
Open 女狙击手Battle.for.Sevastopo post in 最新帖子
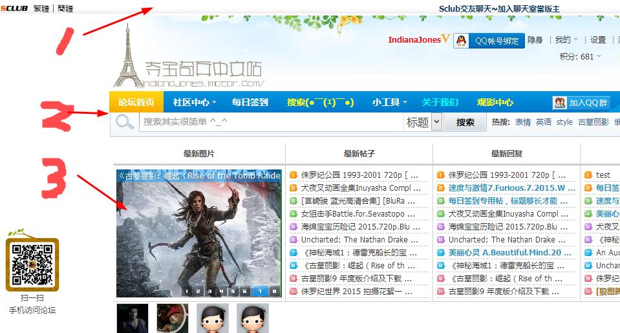pyautogui.click(x=358, y=214)
